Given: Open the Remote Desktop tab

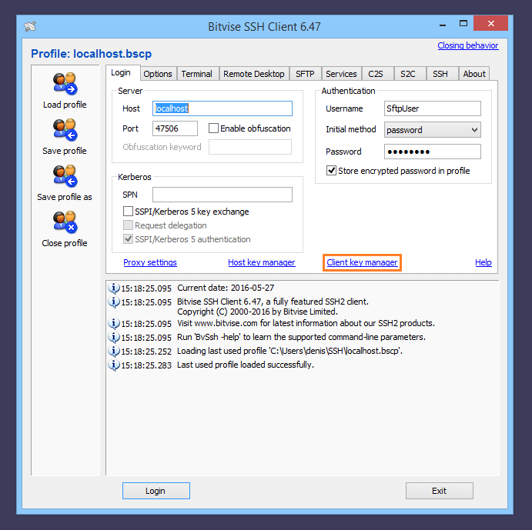Looking at the screenshot, I should (x=253, y=74).
